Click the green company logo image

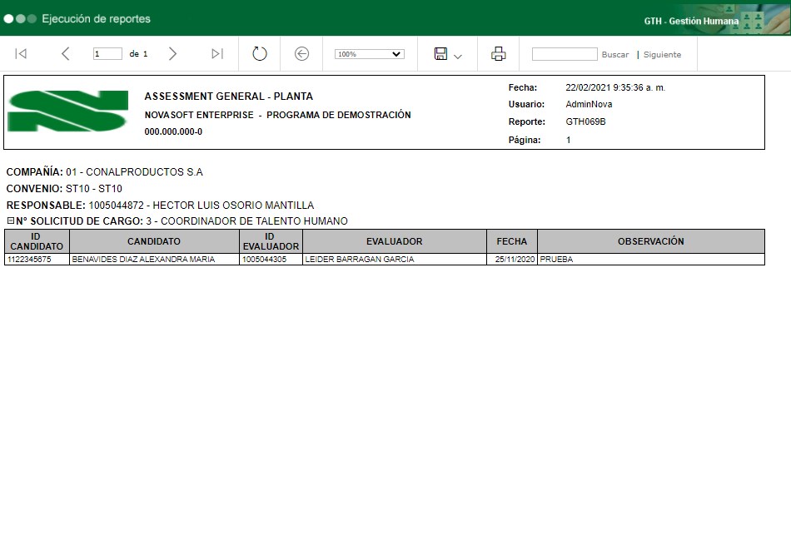pyautogui.click(x=67, y=111)
